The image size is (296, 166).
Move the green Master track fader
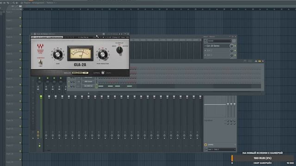pyautogui.click(x=41, y=97)
